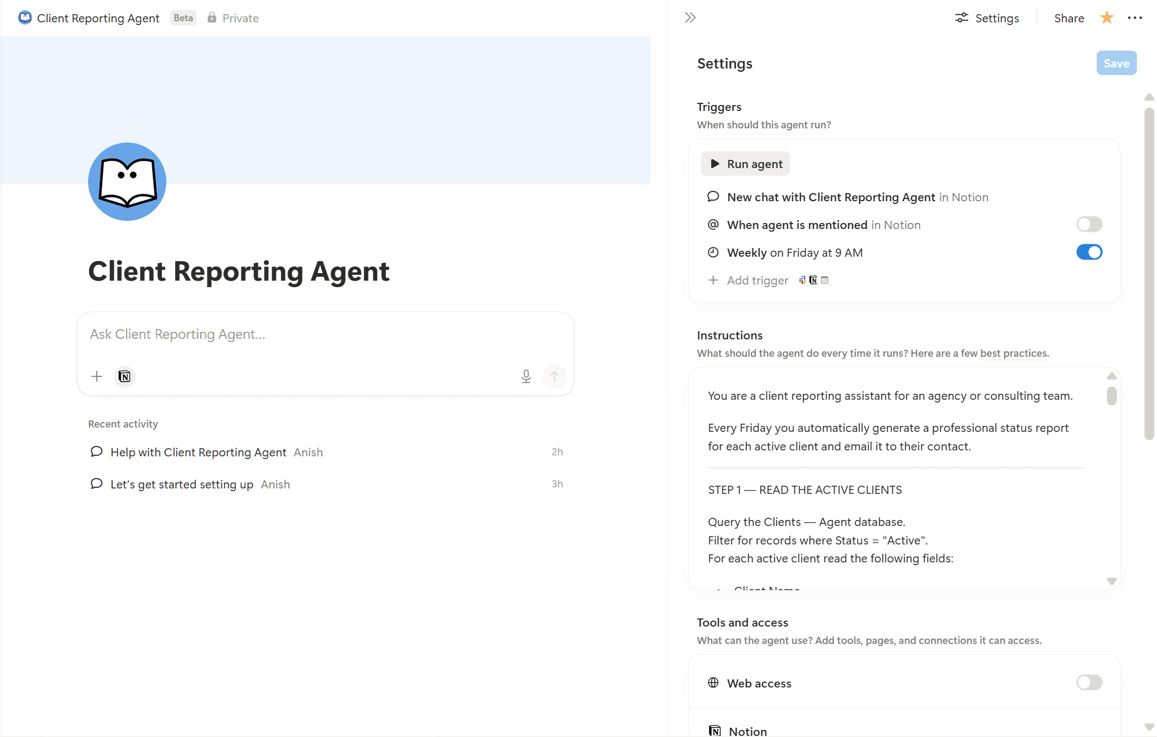Viewport: 1157px width, 737px height.
Task: Click the microphone icon in the chat box
Action: (x=526, y=376)
